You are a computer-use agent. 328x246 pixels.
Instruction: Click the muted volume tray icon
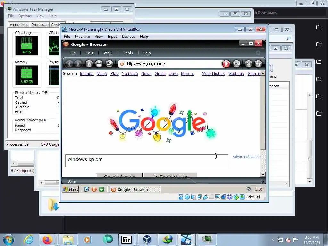(288, 240)
